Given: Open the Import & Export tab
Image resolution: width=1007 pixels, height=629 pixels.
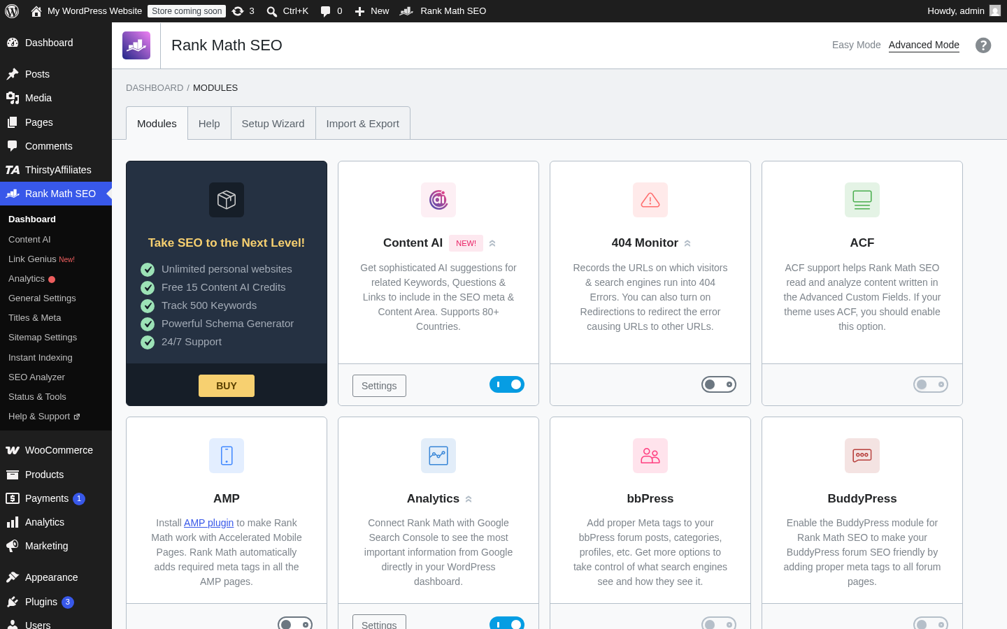Looking at the screenshot, I should point(363,124).
